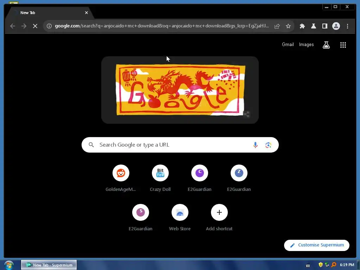Share the Google doodle

coord(247,114)
